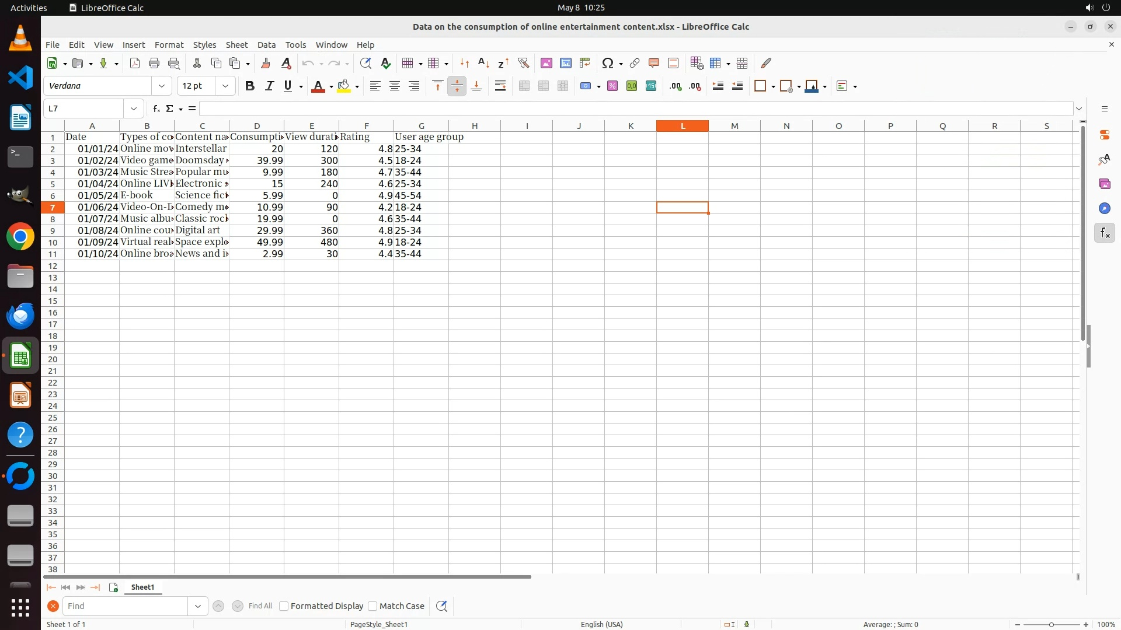Toggle Bold formatting button
The image size is (1121, 630).
pos(250,86)
